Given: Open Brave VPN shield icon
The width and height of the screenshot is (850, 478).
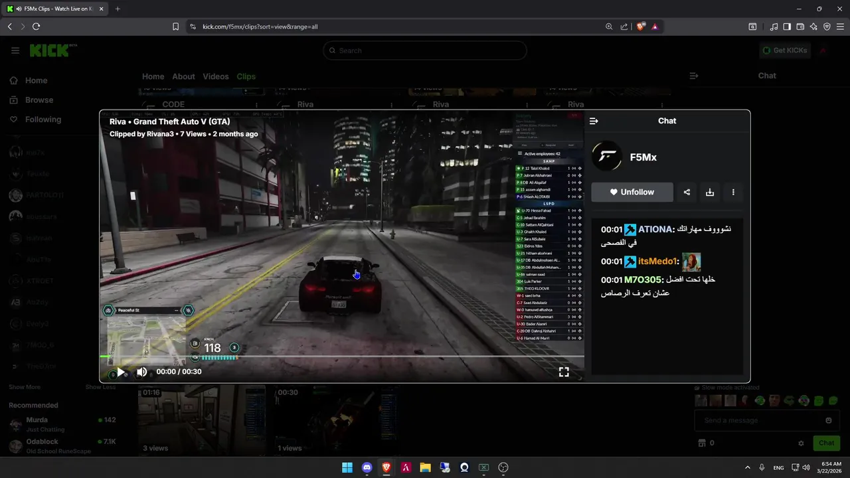Looking at the screenshot, I should point(827,27).
